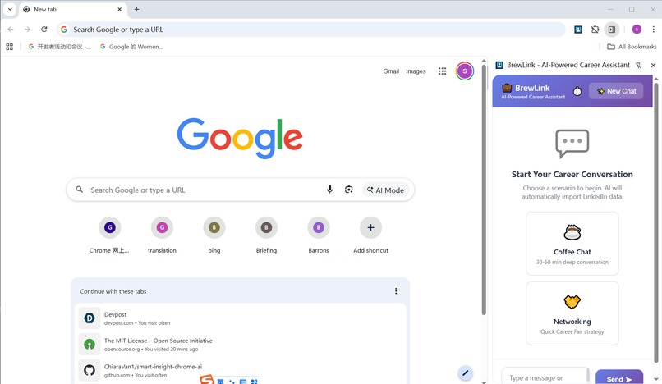
Task: Focus the address bar URL field
Action: coord(311,29)
